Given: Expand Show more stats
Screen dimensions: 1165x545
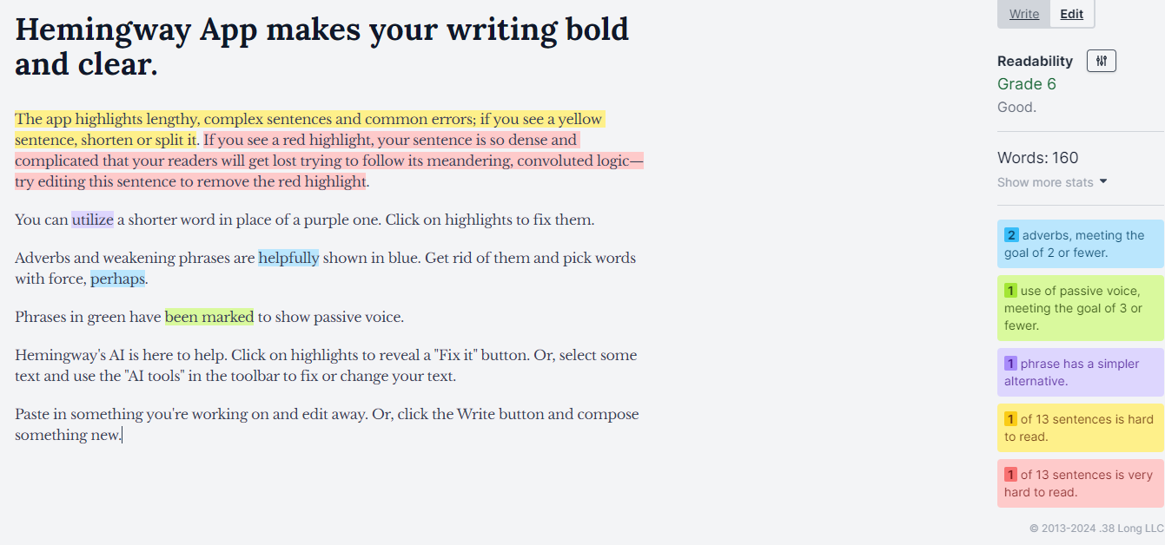Looking at the screenshot, I should click(1045, 182).
